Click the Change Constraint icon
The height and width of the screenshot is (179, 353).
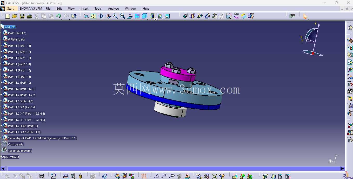pos(236,16)
